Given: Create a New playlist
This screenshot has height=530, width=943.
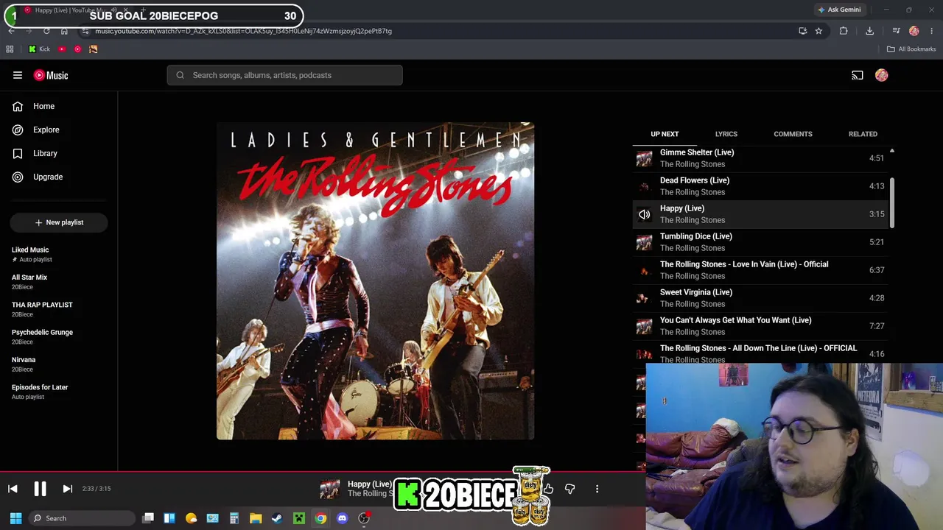Looking at the screenshot, I should pos(59,222).
